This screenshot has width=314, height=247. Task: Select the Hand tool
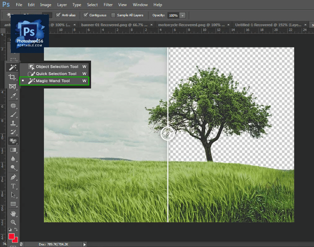point(13,213)
